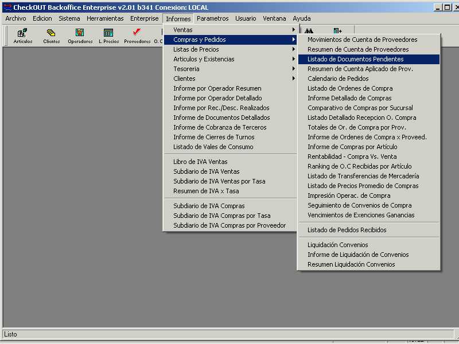
Task: Select Informe Detallado de Compras
Action: click(x=368, y=98)
